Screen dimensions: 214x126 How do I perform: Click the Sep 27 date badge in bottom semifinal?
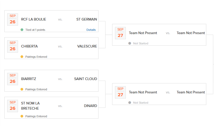pyautogui.click(x=120, y=92)
